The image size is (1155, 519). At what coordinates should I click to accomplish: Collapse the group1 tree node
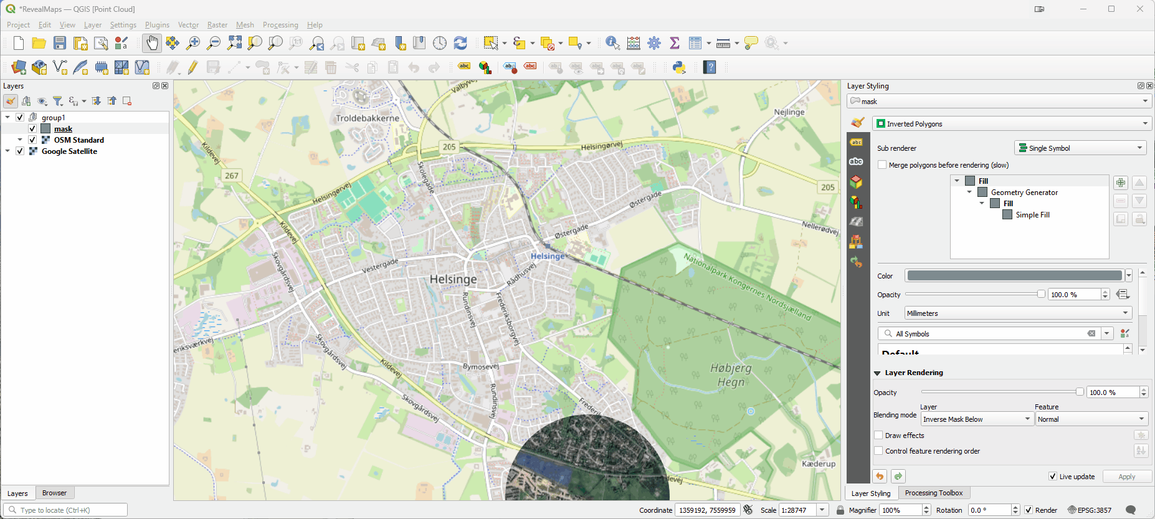(7, 117)
